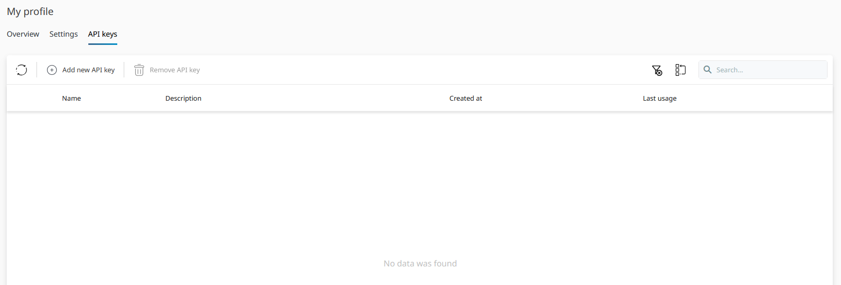Sort by the Name column header
Image resolution: width=841 pixels, height=285 pixels.
tap(71, 98)
